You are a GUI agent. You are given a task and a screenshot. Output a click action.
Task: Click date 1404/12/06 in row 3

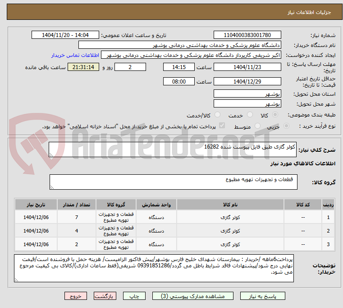click(36, 244)
